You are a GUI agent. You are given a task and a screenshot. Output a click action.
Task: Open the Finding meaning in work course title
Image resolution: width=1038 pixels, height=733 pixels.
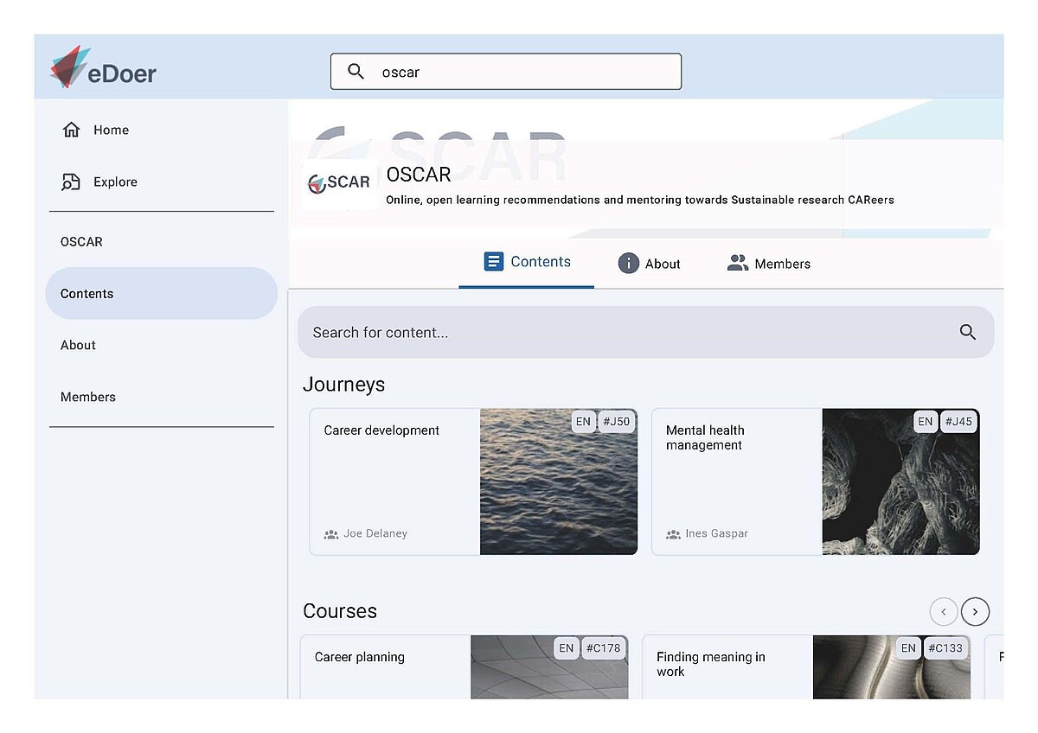[x=711, y=664]
